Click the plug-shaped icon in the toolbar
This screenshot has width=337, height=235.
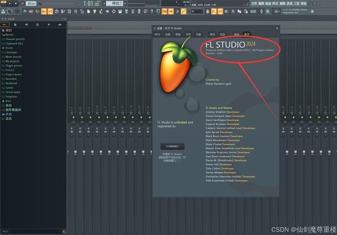(94, 11)
